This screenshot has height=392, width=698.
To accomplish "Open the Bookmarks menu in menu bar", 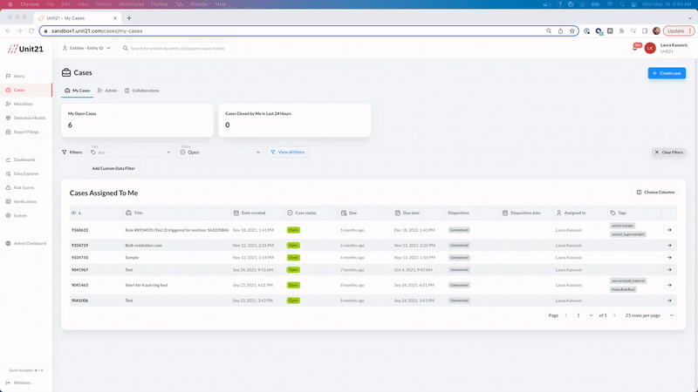I will 132,4.
